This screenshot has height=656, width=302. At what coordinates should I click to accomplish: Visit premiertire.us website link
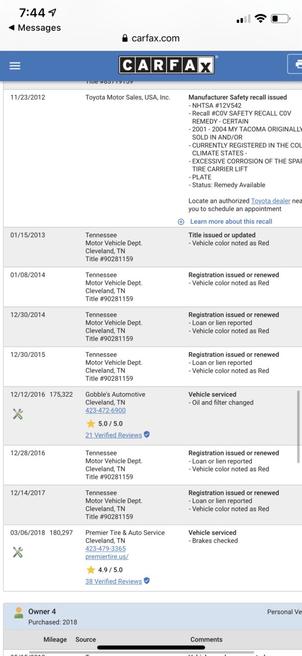(107, 557)
